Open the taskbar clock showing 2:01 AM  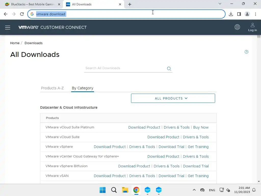click(242, 190)
